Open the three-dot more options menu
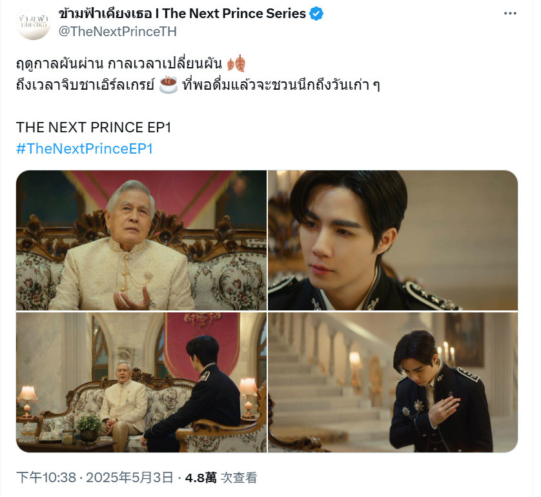This screenshot has width=541, height=497. pos(510,14)
